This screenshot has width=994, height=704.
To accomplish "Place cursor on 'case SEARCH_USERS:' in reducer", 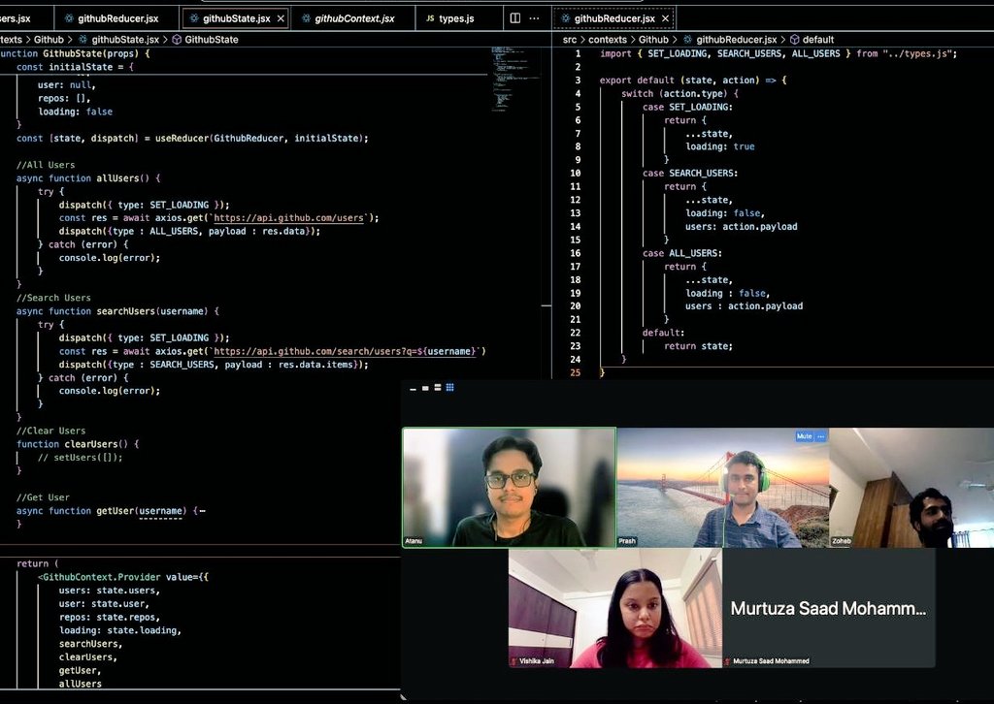I will point(690,174).
